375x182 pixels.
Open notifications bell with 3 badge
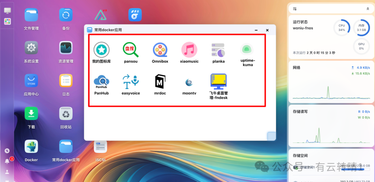(x=7, y=161)
